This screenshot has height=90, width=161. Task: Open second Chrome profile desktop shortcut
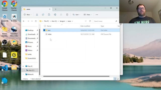(x=14, y=5)
